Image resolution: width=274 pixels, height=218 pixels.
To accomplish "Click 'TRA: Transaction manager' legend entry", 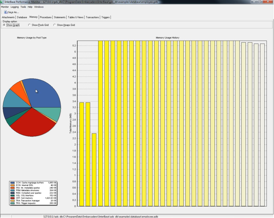I will [x=28, y=201].
